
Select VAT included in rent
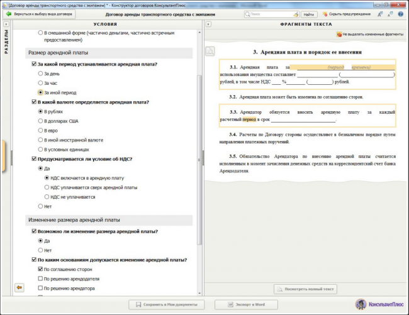point(47,178)
